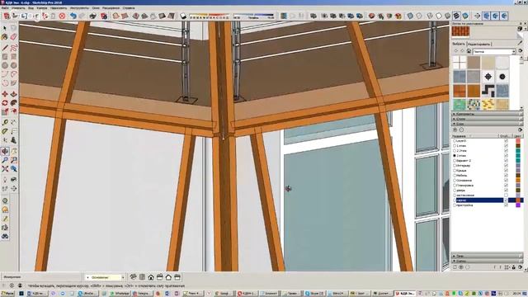This screenshot has height=297, width=528.
Task: Click the delete layer minus icon
Action: pos(461,130)
